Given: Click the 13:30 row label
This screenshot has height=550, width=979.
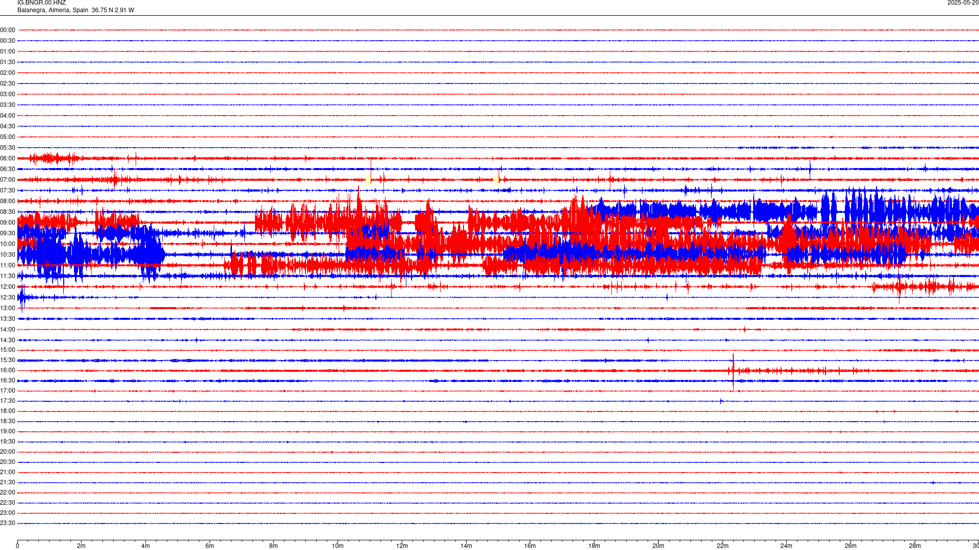Looking at the screenshot, I should [8, 319].
